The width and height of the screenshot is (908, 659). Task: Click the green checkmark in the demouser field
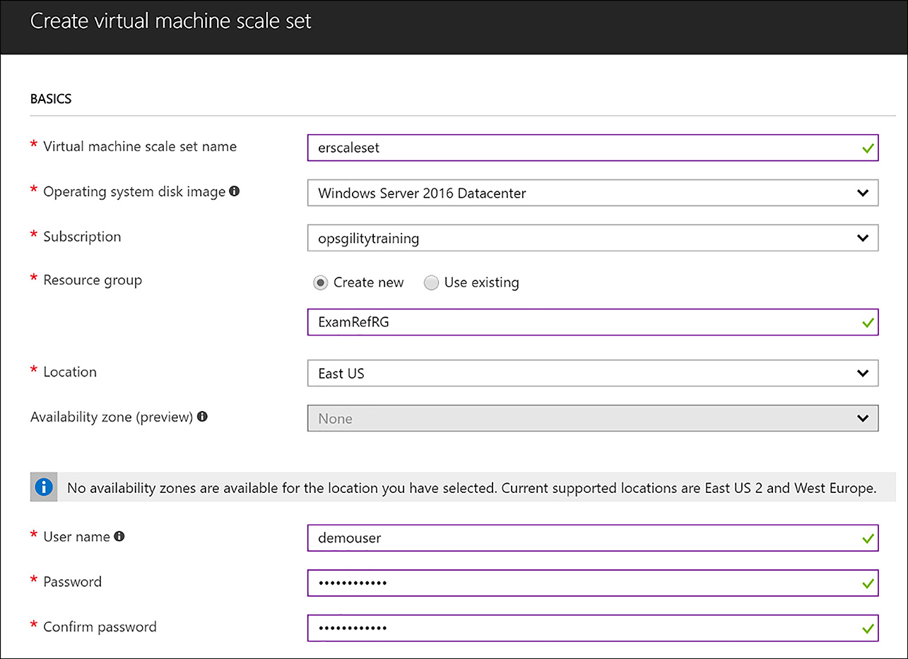point(868,538)
